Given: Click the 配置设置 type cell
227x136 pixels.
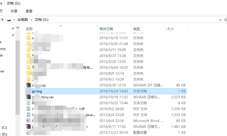Looking at the screenshot, I should click(x=140, y=132).
